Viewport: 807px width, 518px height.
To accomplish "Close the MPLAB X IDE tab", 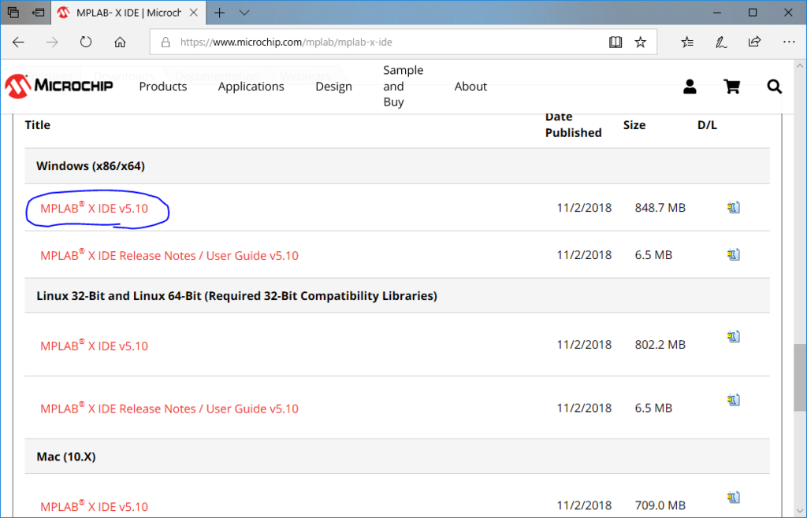I will pos(194,13).
